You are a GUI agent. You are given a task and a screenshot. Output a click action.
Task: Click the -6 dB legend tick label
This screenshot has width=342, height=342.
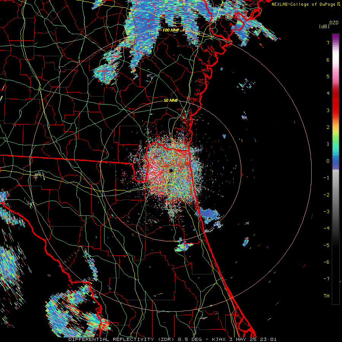326,262
